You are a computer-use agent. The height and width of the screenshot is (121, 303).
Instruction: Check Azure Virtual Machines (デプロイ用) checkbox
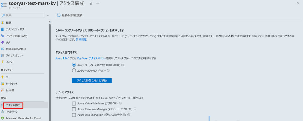(74, 103)
